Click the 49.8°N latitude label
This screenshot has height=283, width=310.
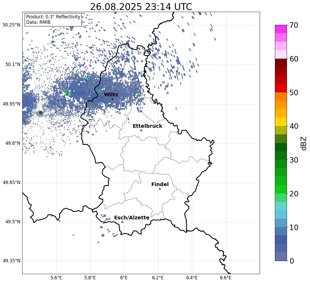[13, 143]
